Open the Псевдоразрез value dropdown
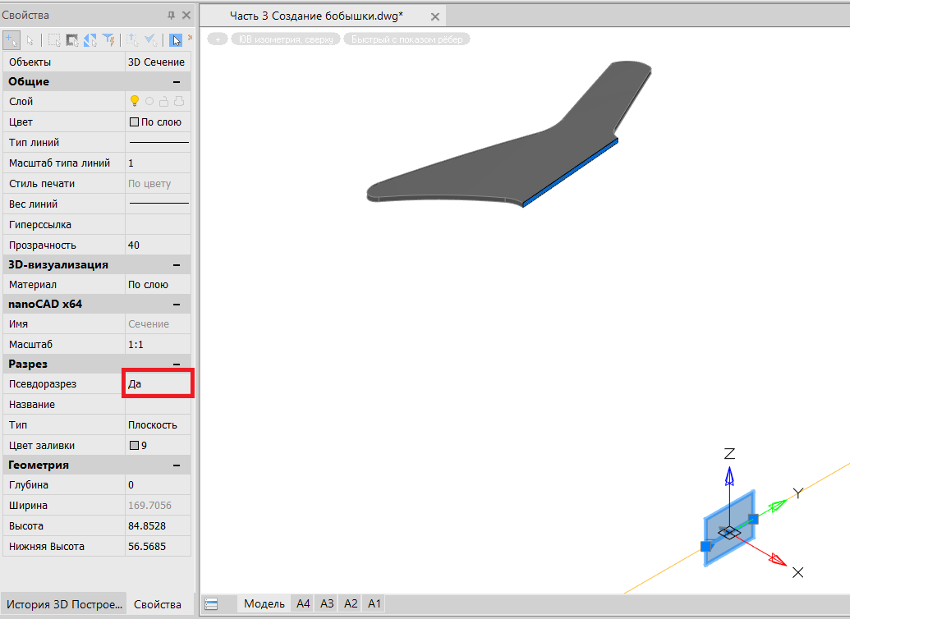The width and height of the screenshot is (946, 619). pyautogui.click(x=158, y=383)
